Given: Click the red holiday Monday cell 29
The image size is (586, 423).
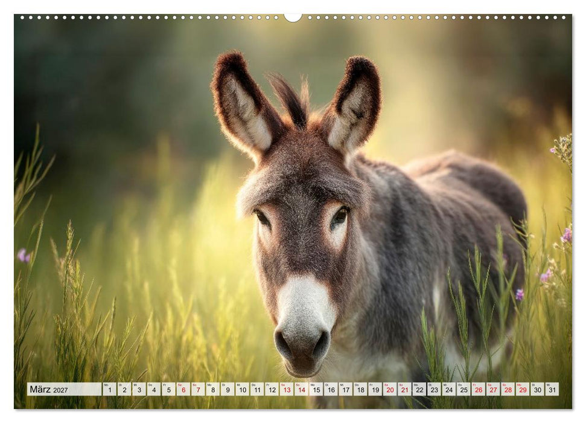Looking at the screenshot, I should click(523, 389).
